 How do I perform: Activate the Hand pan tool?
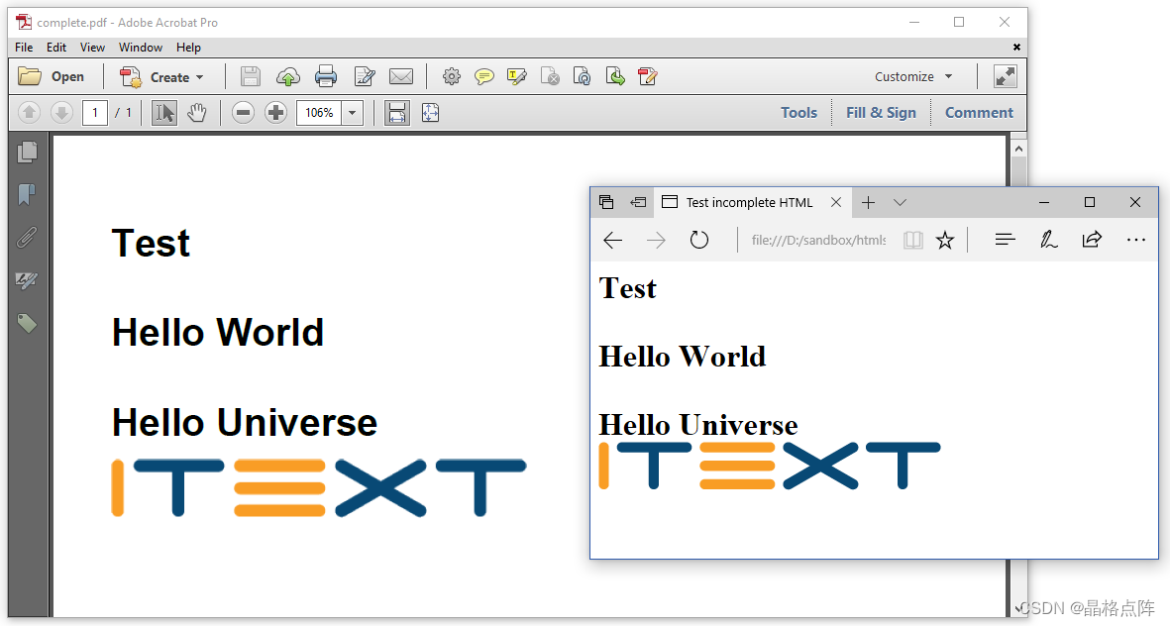(x=196, y=113)
